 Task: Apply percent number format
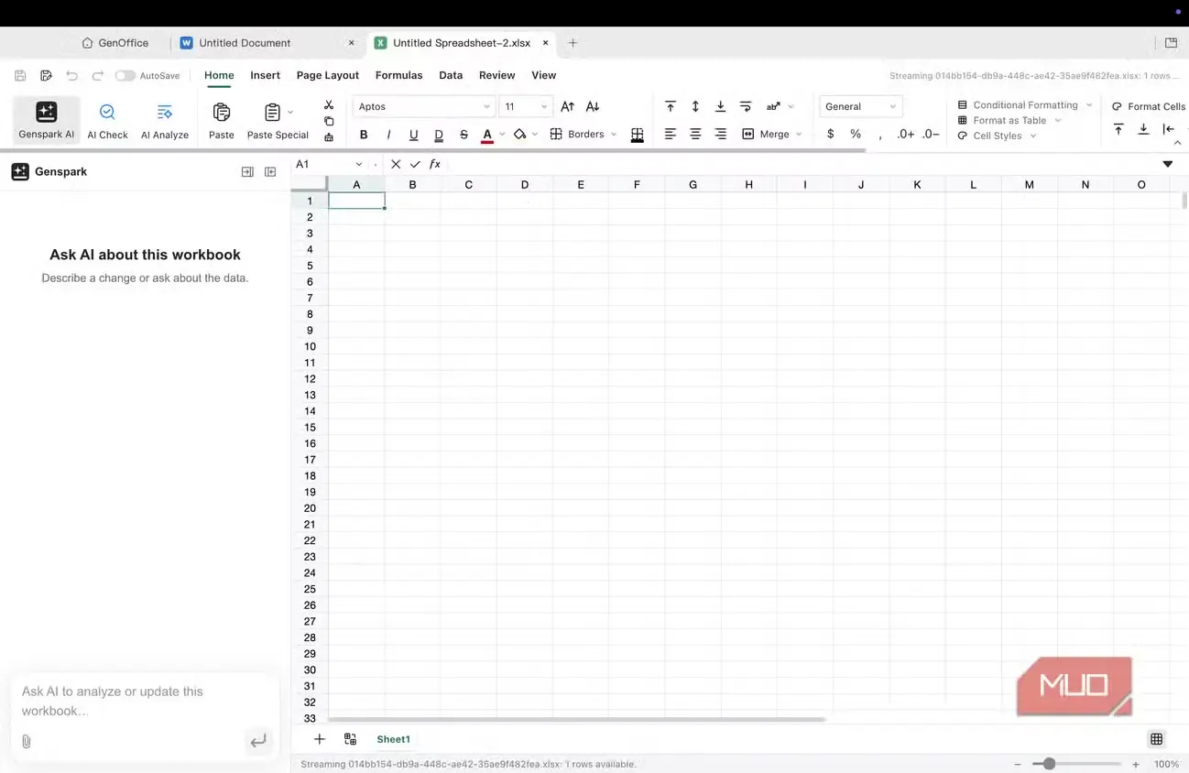856,134
